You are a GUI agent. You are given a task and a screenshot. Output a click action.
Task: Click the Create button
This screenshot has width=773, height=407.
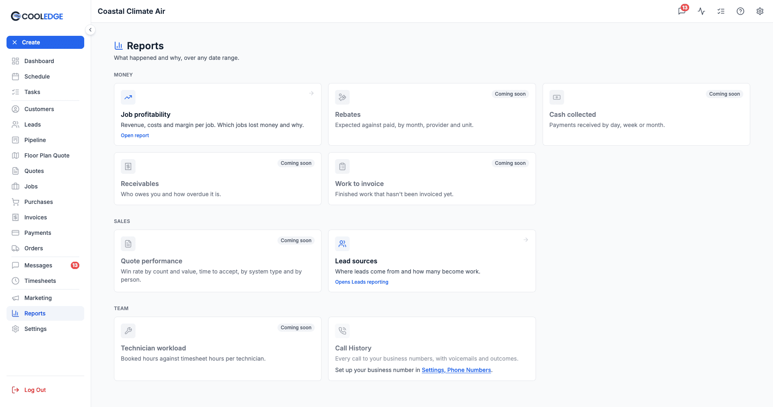click(45, 42)
